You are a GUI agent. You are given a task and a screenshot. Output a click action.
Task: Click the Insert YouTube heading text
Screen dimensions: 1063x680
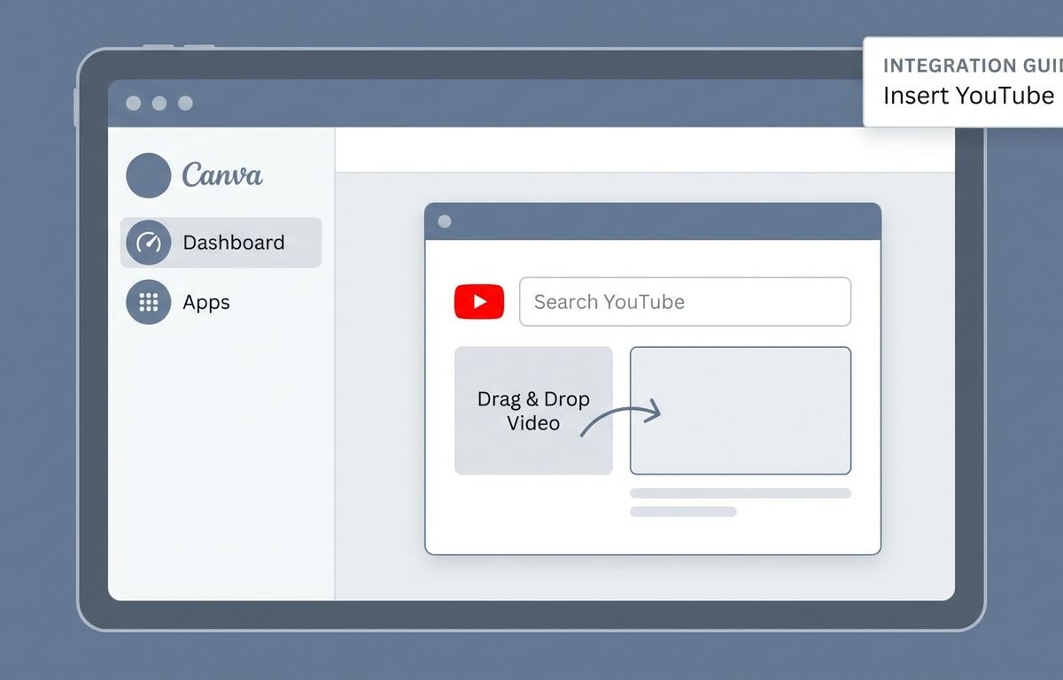tap(968, 96)
